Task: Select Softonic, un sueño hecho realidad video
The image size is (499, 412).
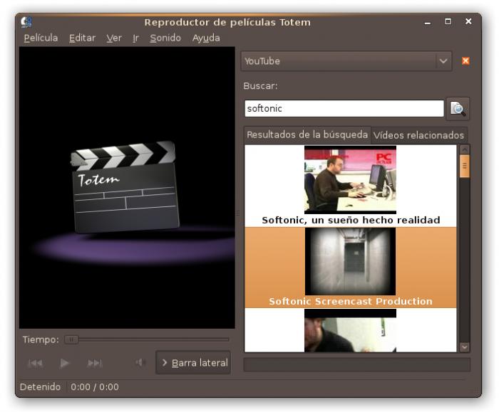Action: point(350,185)
